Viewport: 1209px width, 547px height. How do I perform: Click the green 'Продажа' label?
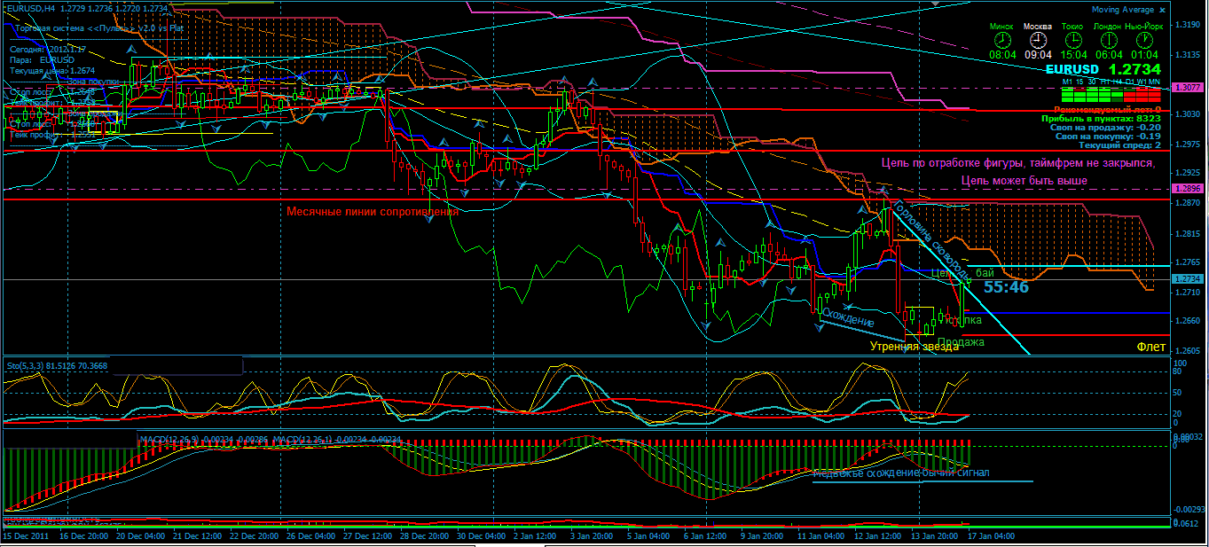pos(960,342)
